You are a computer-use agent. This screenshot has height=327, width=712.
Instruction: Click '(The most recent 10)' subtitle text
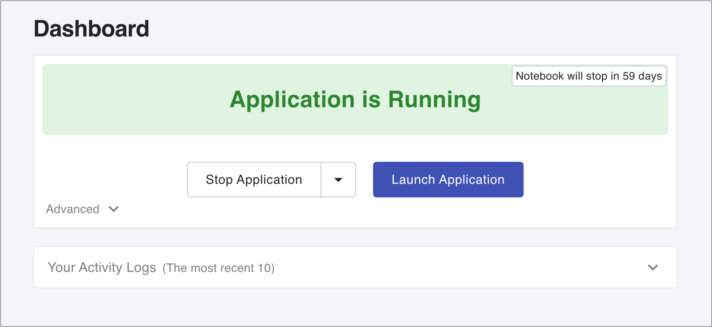[x=218, y=268]
